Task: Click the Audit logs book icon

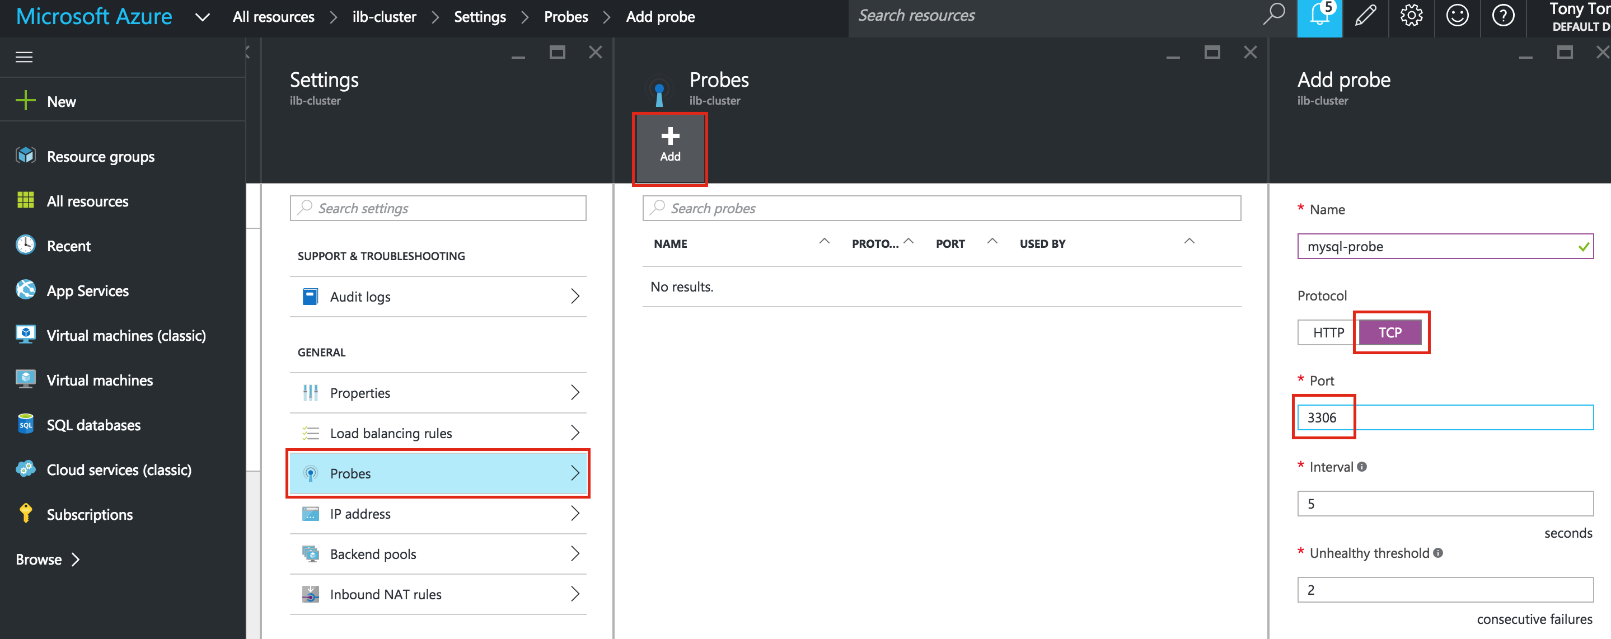Action: [x=310, y=297]
